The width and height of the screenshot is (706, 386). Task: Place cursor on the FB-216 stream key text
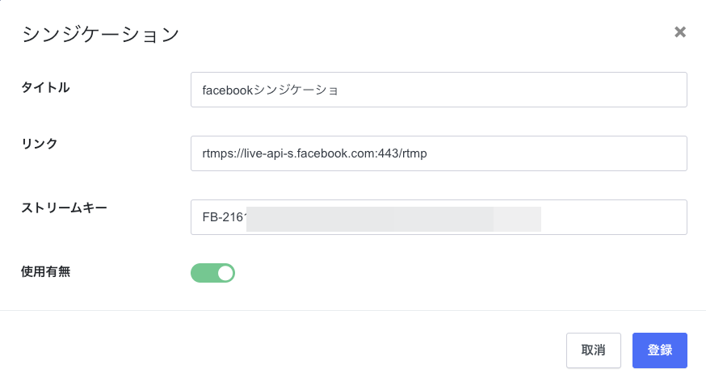[222, 217]
